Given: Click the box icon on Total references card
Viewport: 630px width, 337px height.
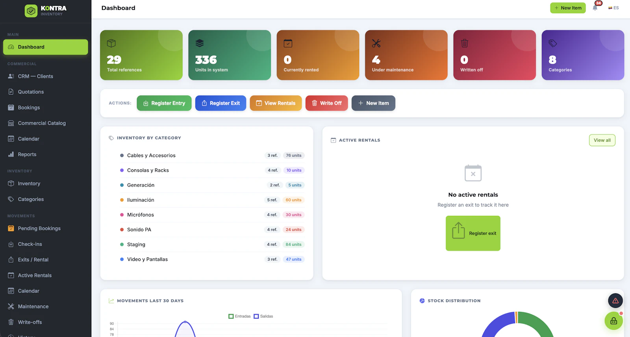Looking at the screenshot, I should click(111, 43).
